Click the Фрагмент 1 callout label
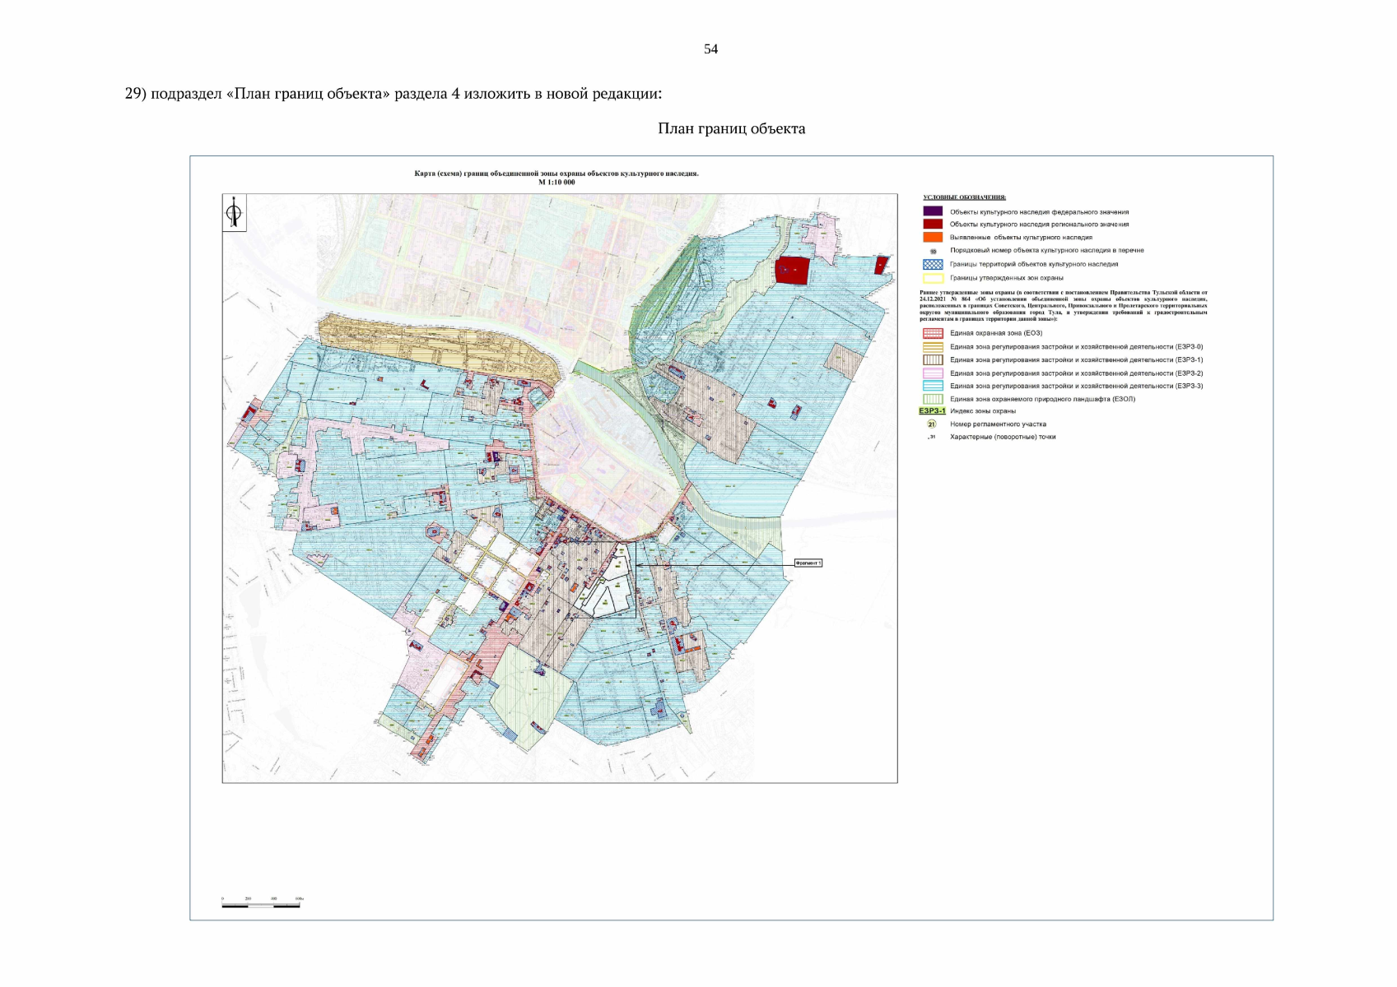Screen dimensions: 1397x987 808,563
